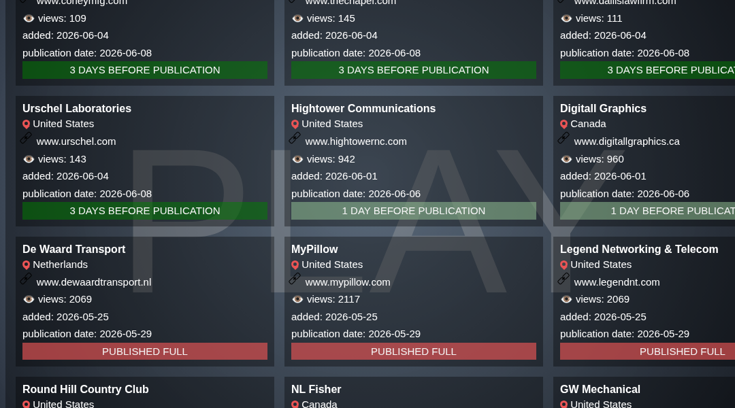Click Legend Networking Published Full bar
This screenshot has width=735, height=408.
tap(647, 352)
